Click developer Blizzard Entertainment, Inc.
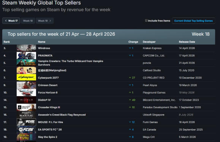 159,100
